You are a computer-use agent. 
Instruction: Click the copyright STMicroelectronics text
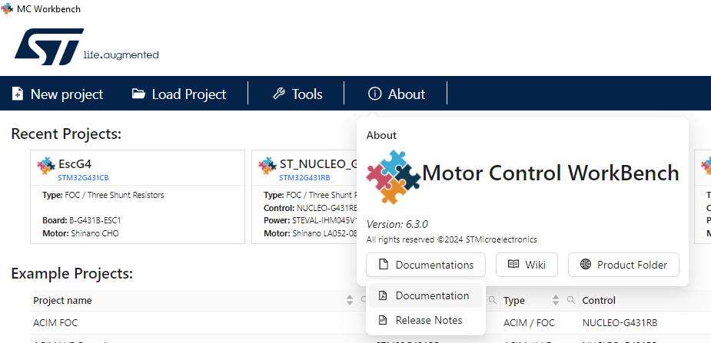452,239
